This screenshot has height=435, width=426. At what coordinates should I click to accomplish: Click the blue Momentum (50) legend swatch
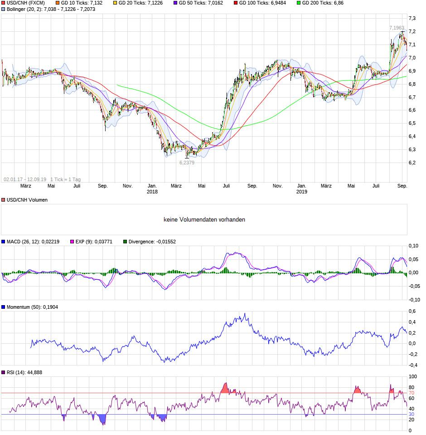click(x=3, y=307)
